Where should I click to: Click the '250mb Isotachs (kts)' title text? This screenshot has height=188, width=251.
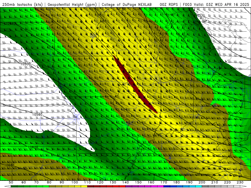(23, 5)
